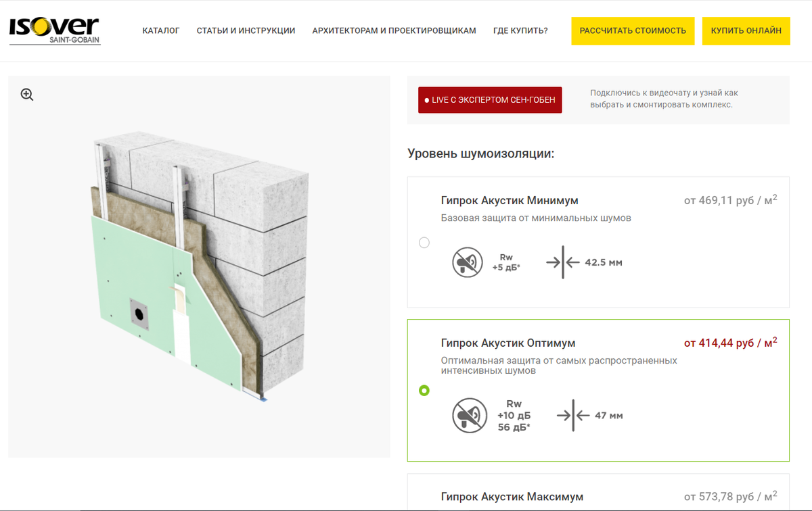Click the 42.5 мм thickness value
The image size is (812, 511).
(604, 262)
